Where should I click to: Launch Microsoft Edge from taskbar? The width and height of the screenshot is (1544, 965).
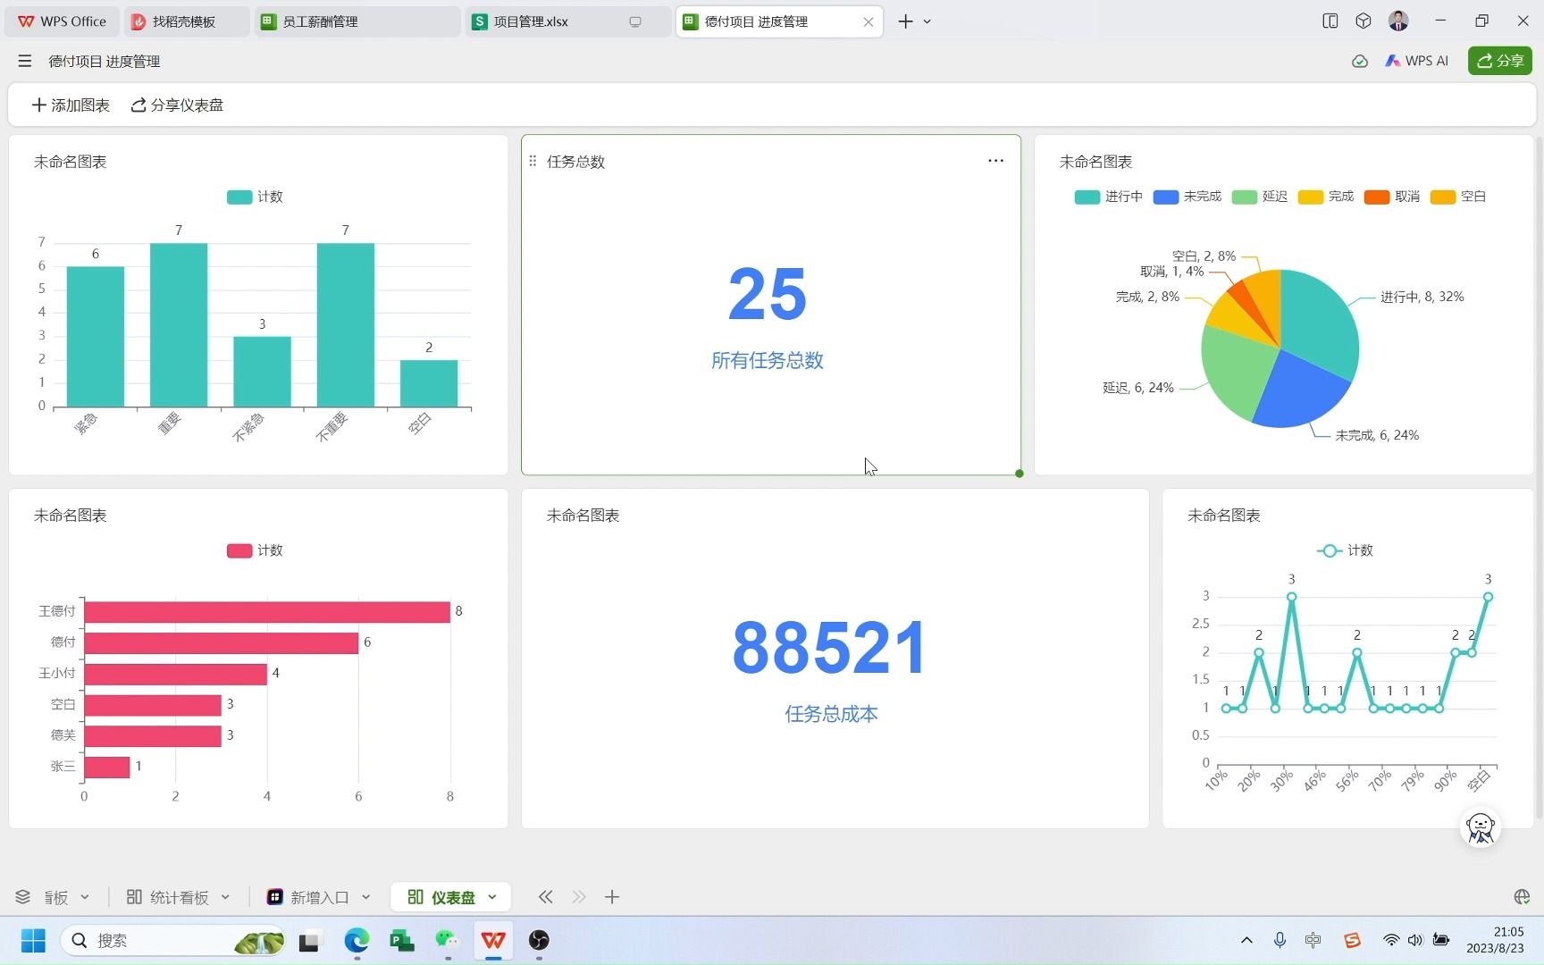pos(357,940)
